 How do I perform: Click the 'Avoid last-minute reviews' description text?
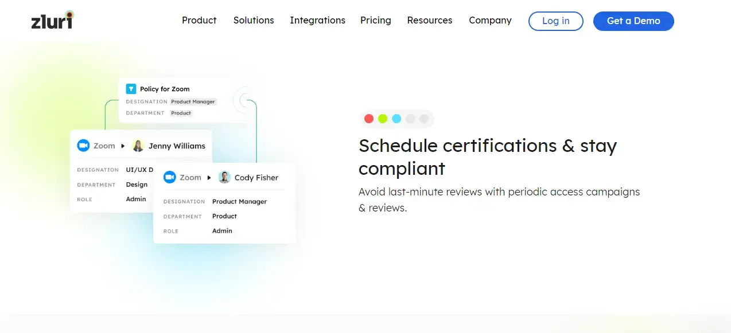[x=499, y=199]
